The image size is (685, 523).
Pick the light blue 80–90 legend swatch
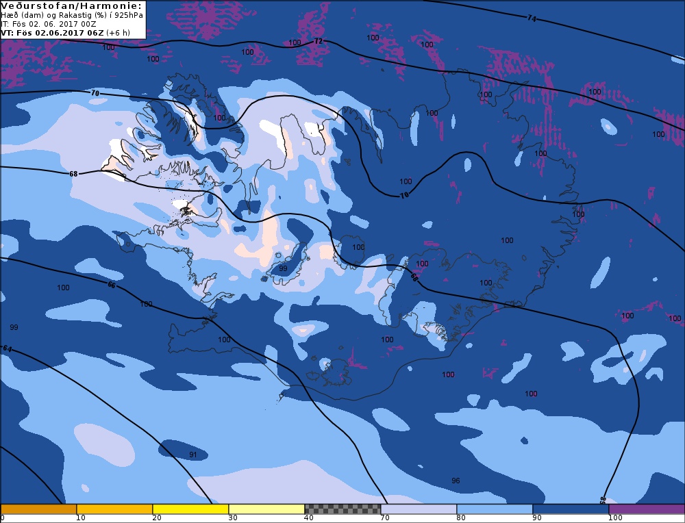pos(495,509)
